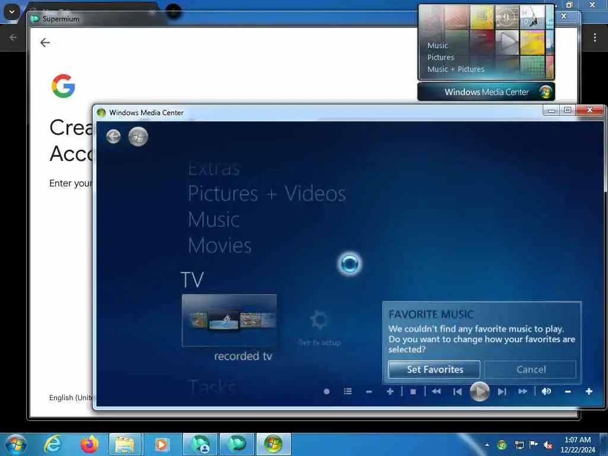The width and height of the screenshot is (608, 456).
Task: Show hidden tray icons arrow
Action: (487, 445)
